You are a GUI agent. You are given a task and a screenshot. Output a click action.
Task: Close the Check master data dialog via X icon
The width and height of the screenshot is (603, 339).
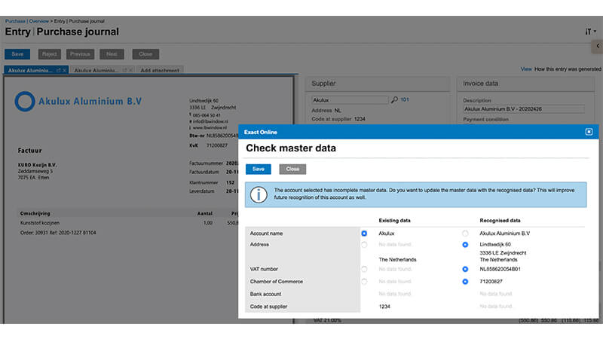[x=589, y=132]
